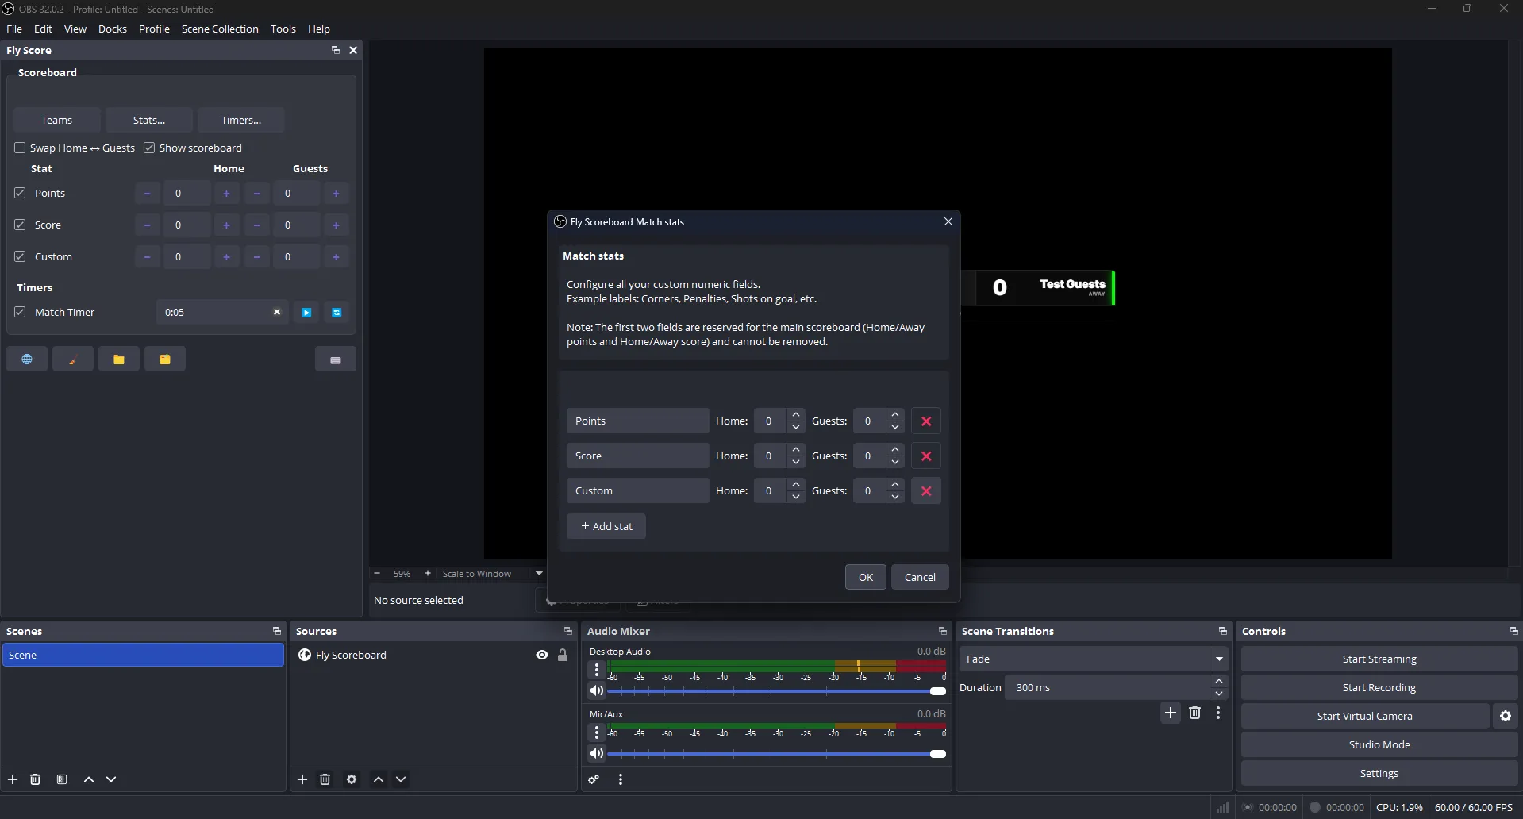Click the broom reset icon in Fly Score dock
The height and width of the screenshot is (819, 1523).
pos(73,359)
